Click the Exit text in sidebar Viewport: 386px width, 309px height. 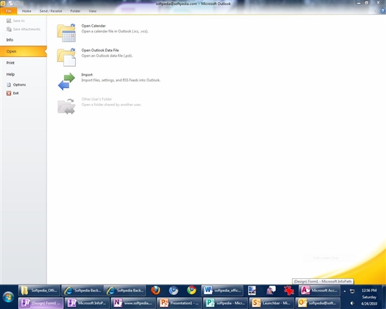(x=15, y=93)
